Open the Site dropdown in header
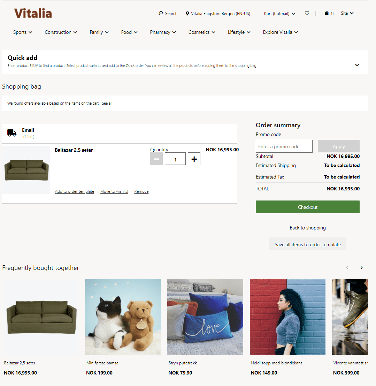The width and height of the screenshot is (376, 386). pyautogui.click(x=347, y=13)
